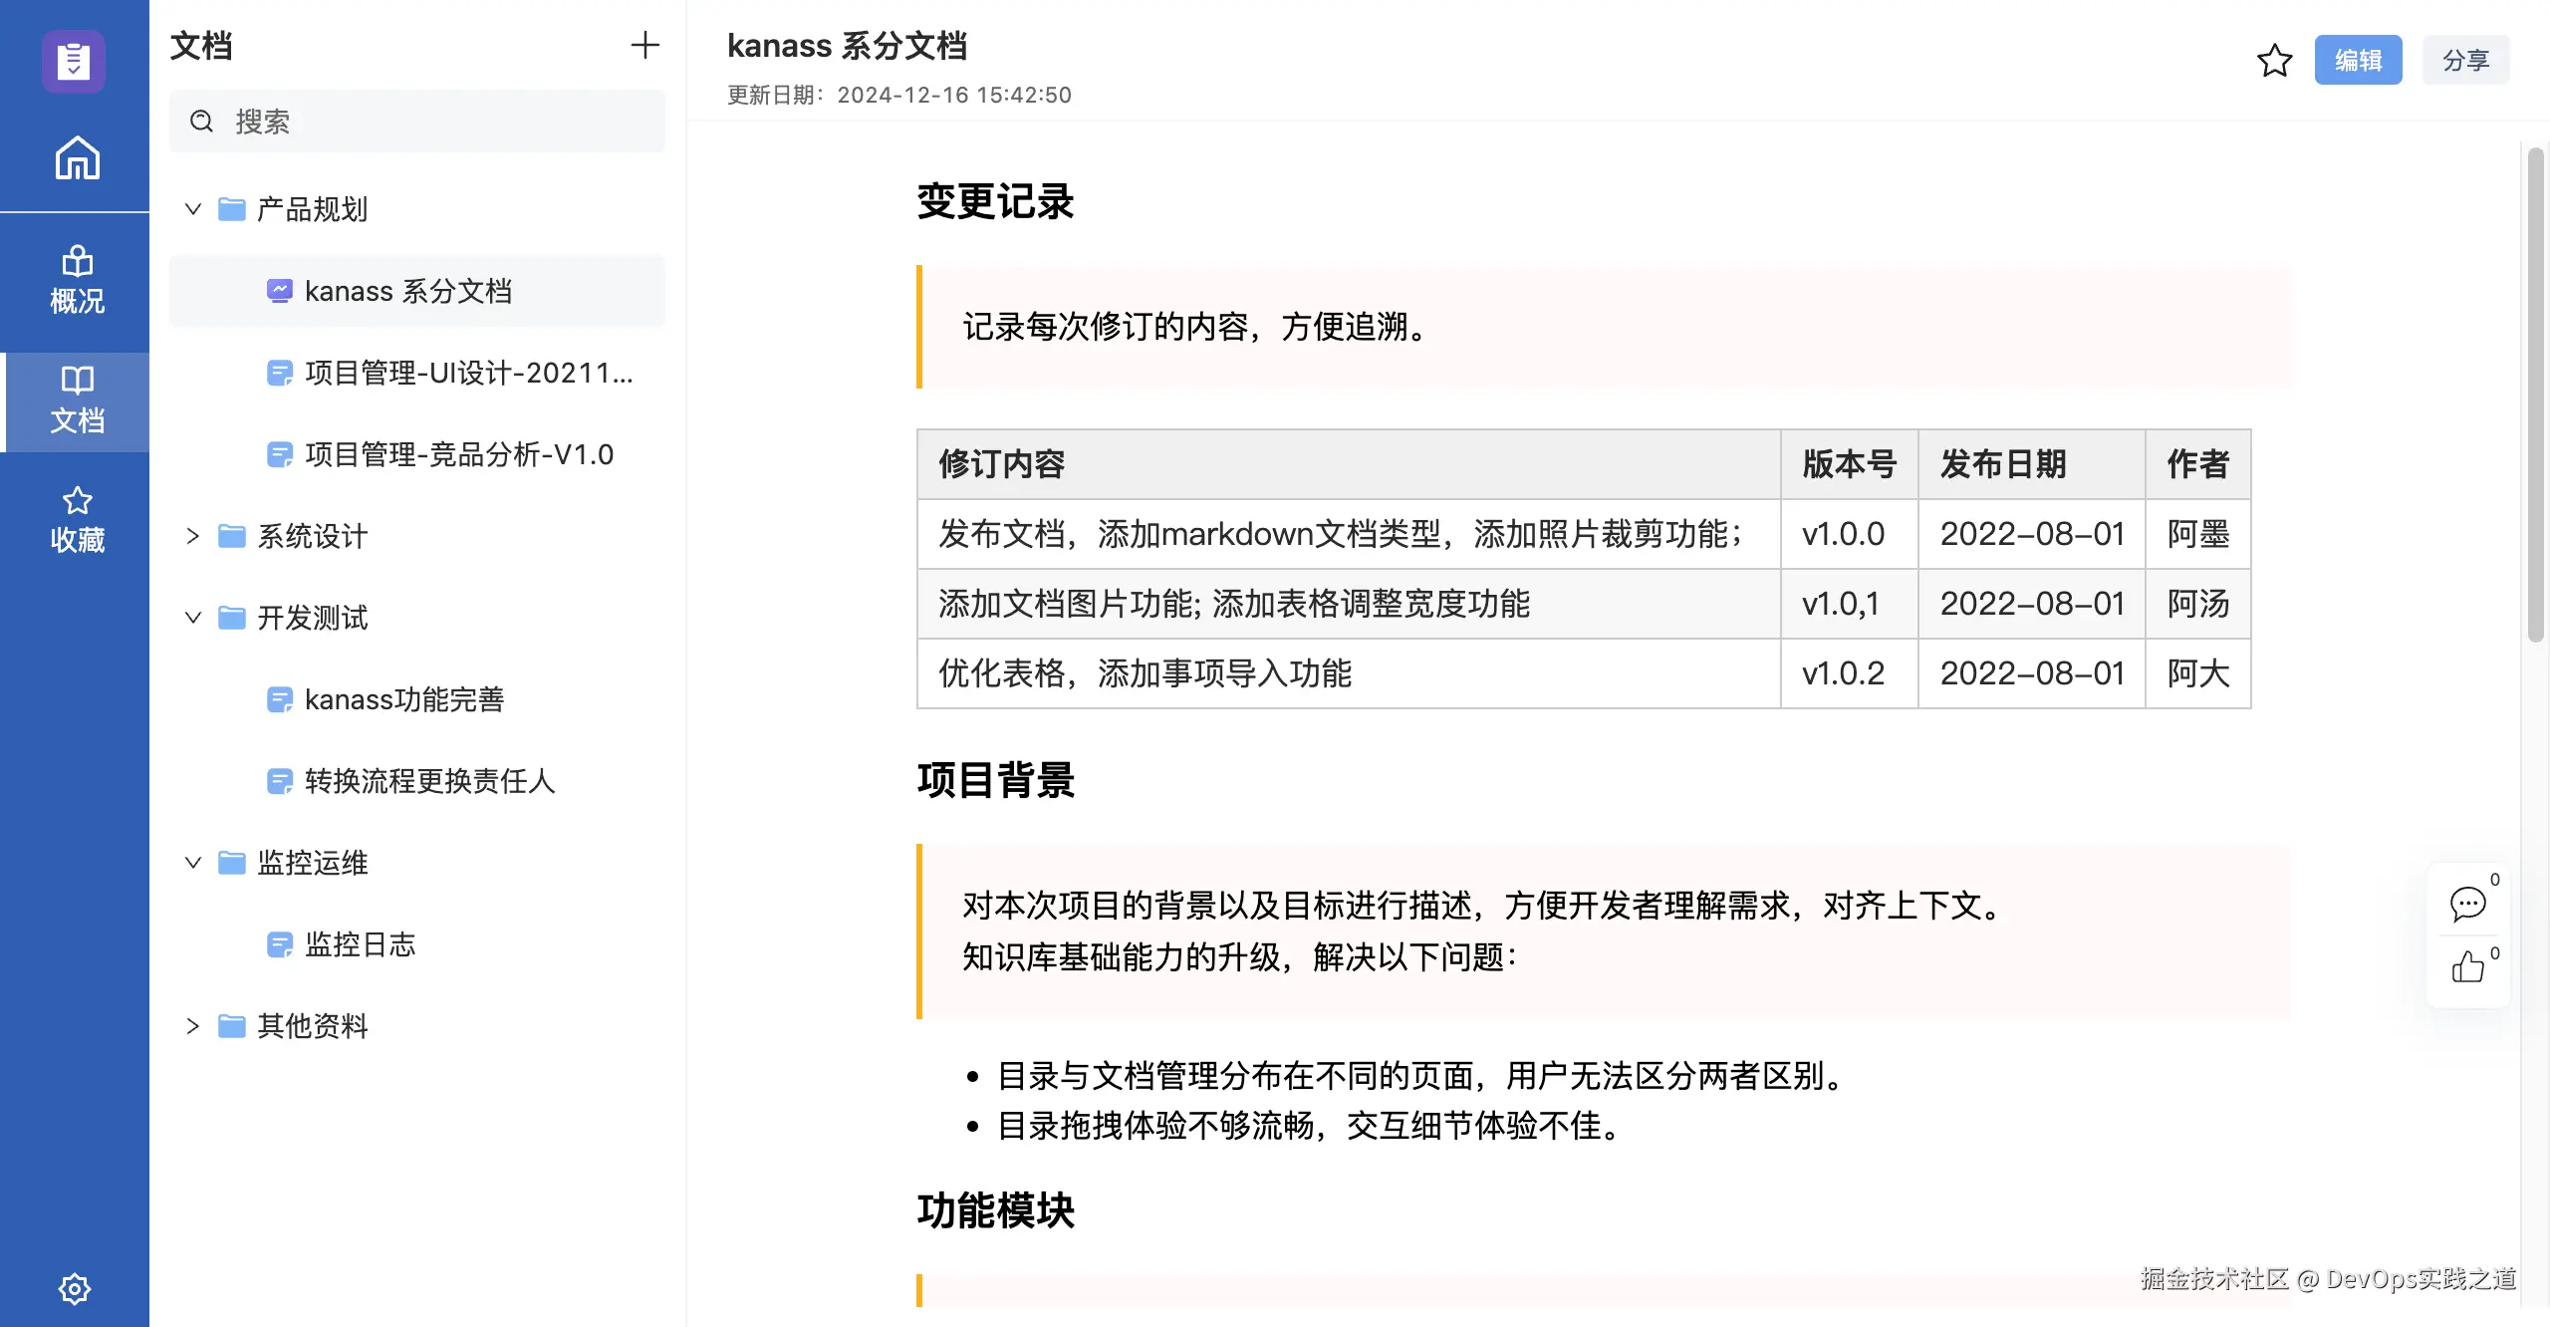Open the 概况 overview sidebar tab
The image size is (2550, 1327).
point(77,280)
